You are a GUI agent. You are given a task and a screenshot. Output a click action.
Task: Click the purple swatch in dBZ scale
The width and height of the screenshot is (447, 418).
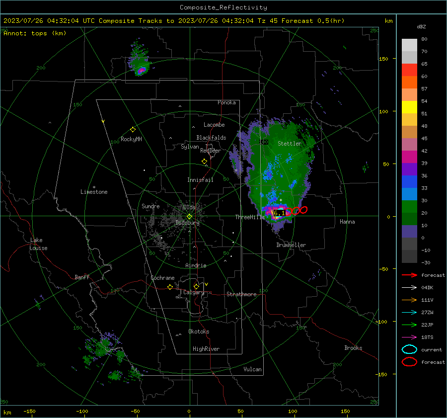coord(409,169)
